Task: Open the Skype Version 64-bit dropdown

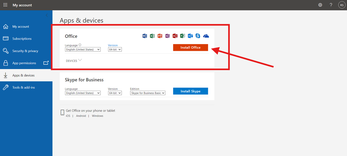Action: tap(115, 93)
